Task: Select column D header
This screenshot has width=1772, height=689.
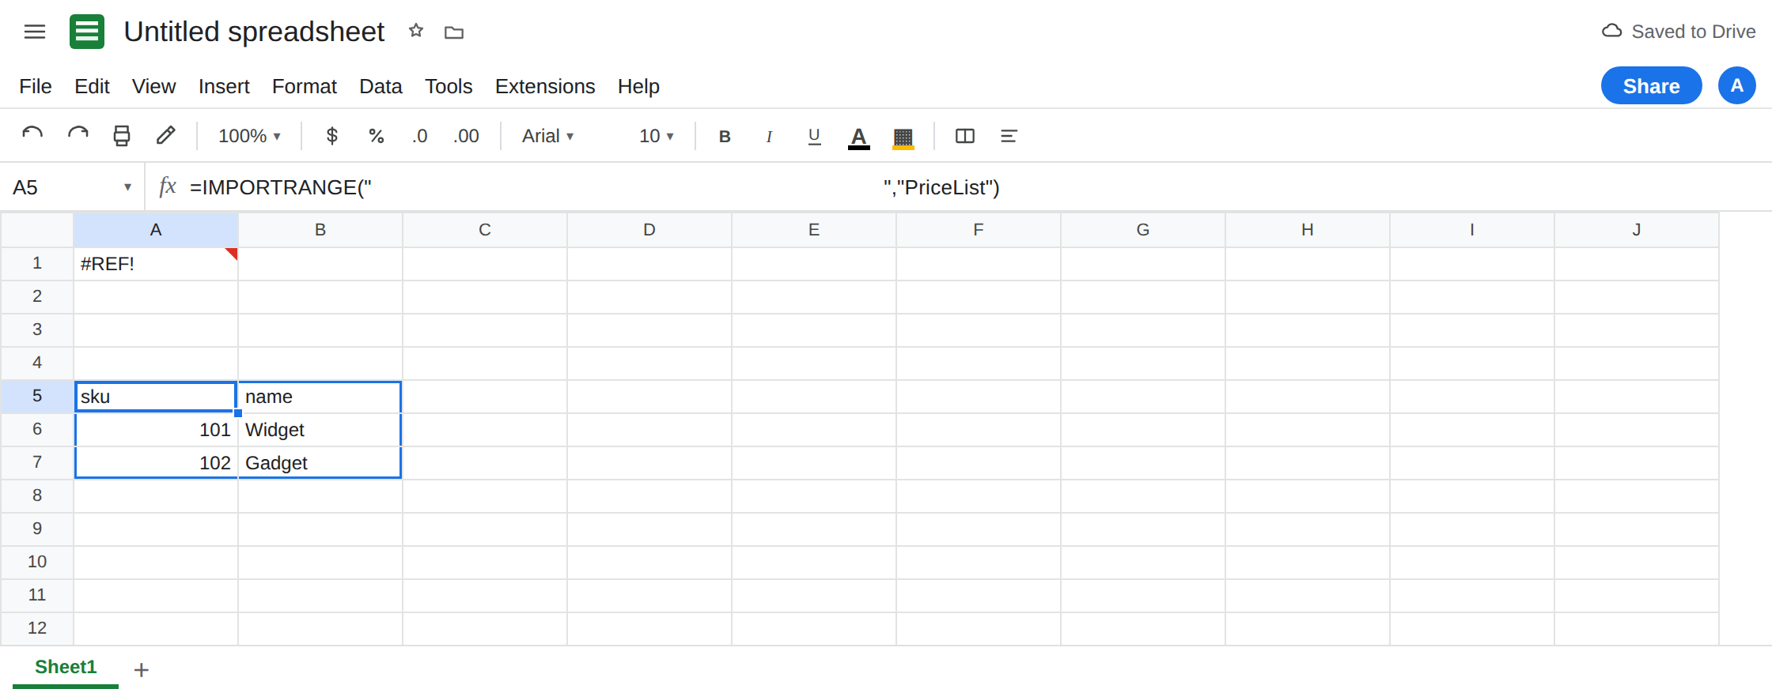Action: (649, 230)
